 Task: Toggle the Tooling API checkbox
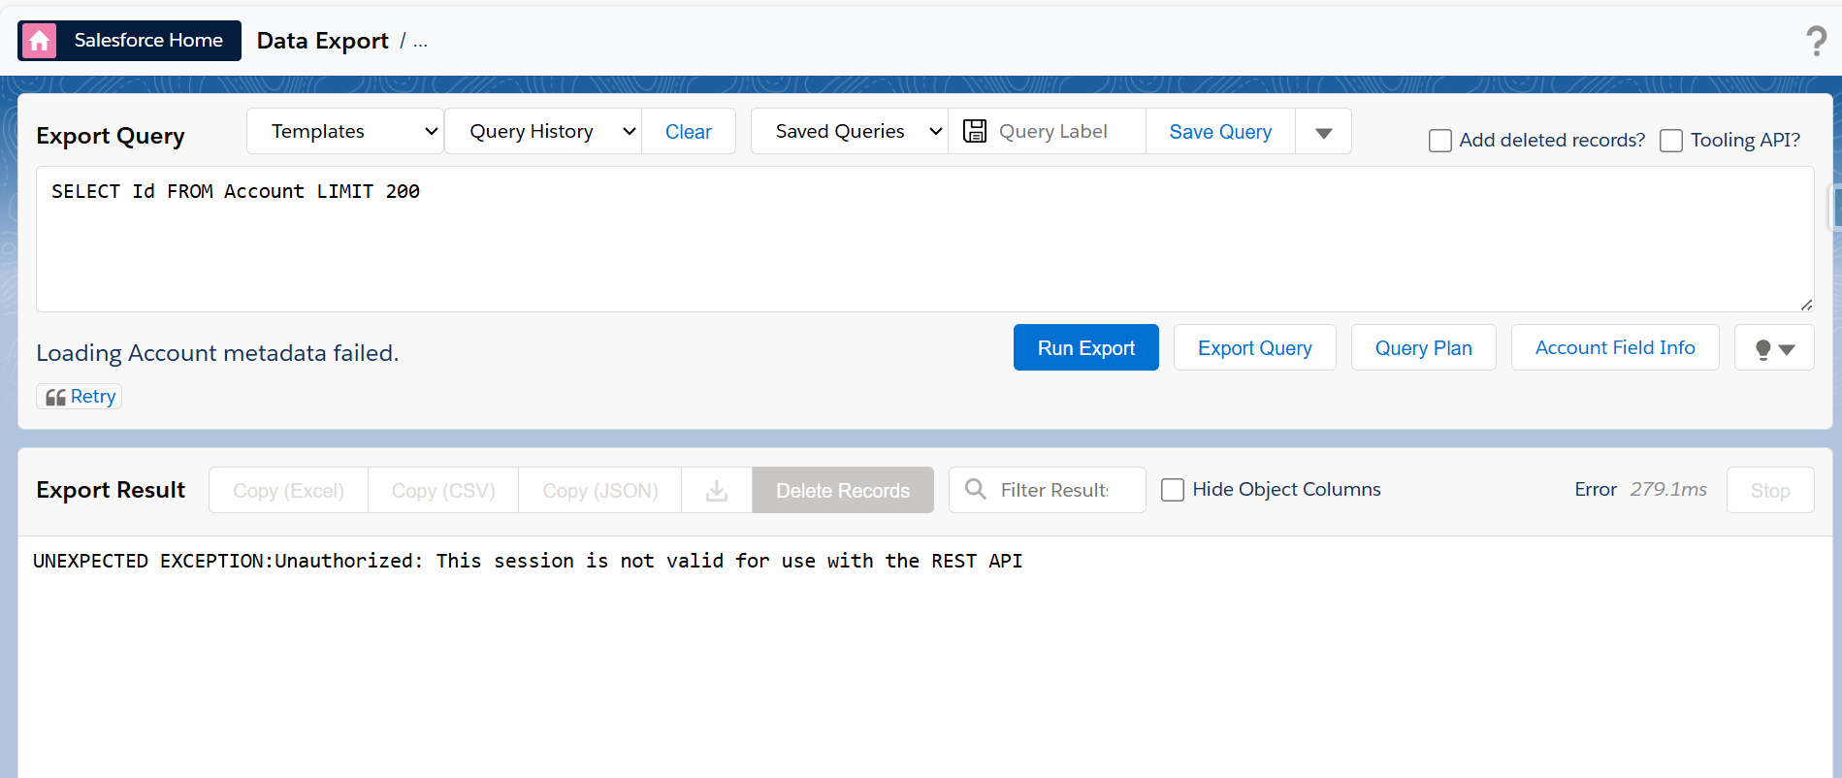(1671, 141)
